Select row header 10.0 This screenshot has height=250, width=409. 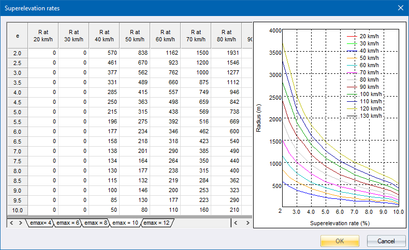click(x=18, y=210)
